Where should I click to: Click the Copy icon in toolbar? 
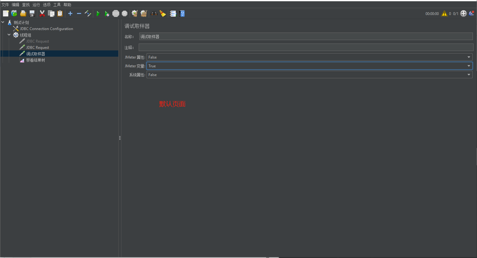51,13
